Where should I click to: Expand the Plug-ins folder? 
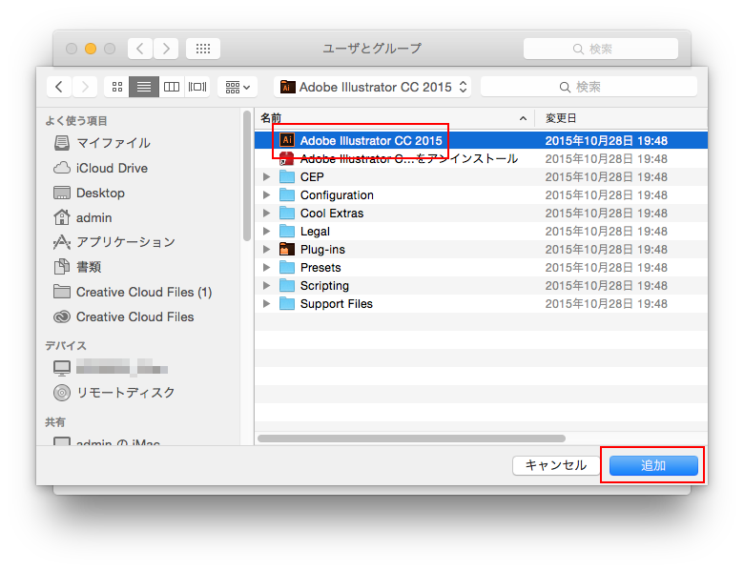267,249
